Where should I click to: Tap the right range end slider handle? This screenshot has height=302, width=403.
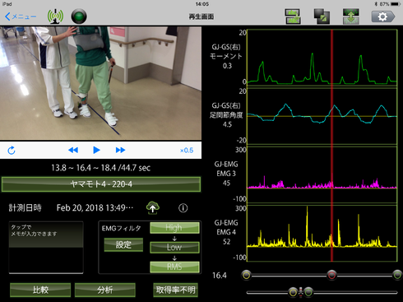click(397, 275)
